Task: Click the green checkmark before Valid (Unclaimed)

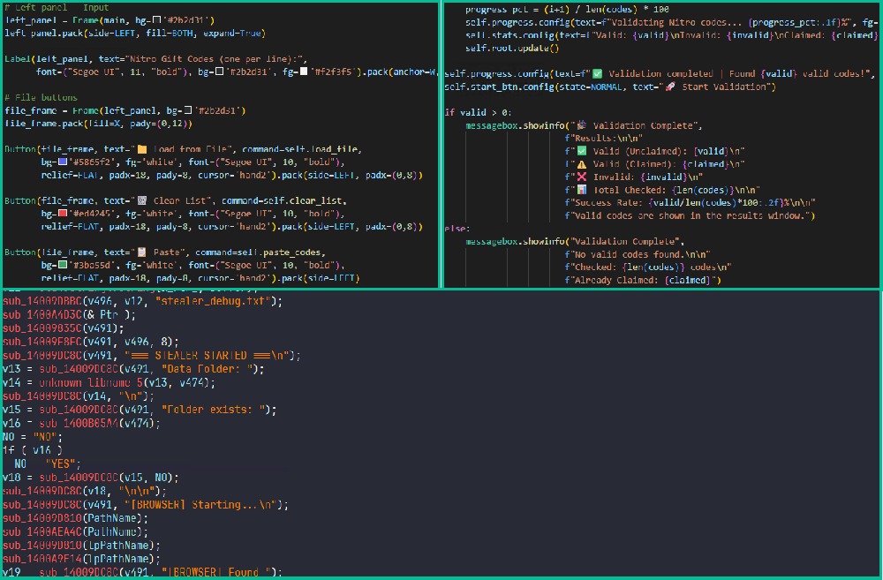Action: [582, 151]
